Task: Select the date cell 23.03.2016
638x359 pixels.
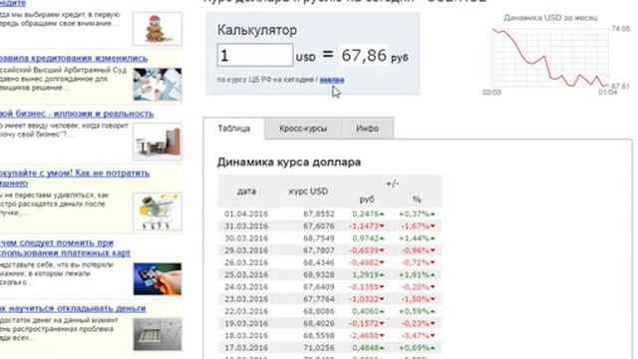Action: click(246, 299)
